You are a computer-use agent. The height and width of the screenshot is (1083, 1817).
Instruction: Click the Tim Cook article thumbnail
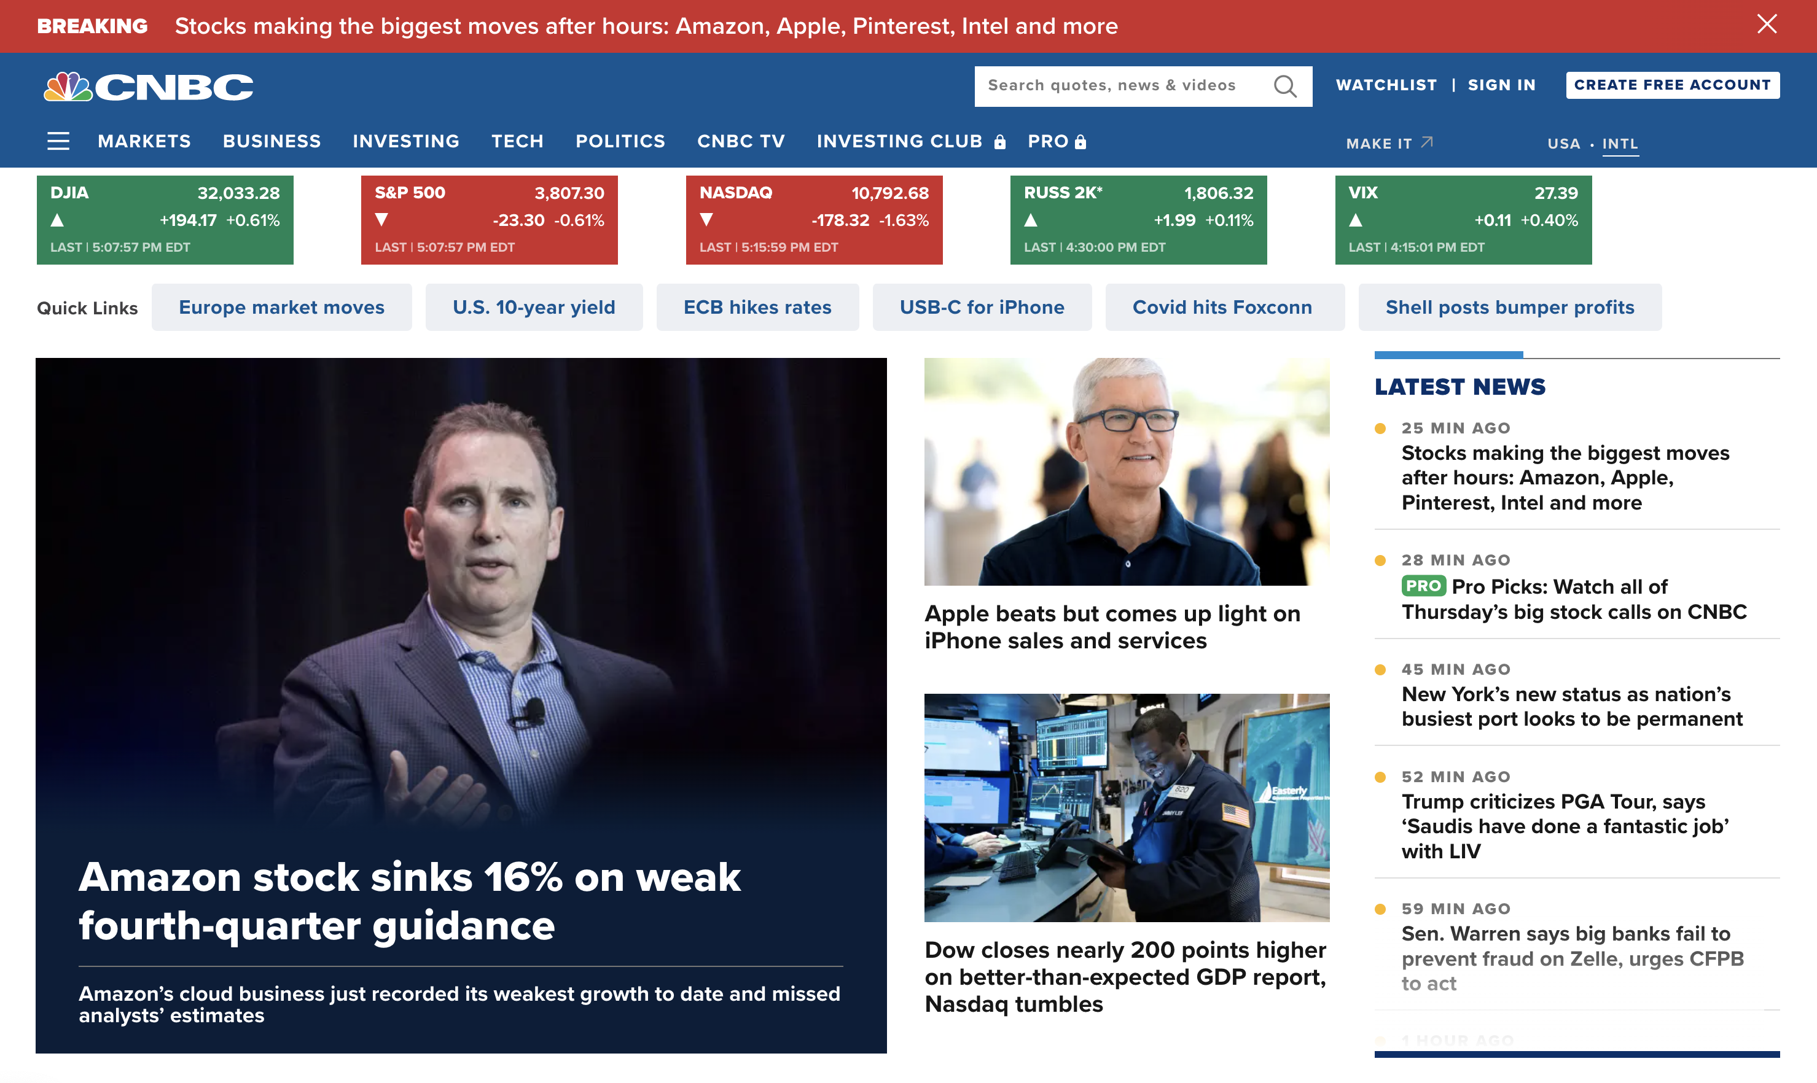click(1127, 472)
